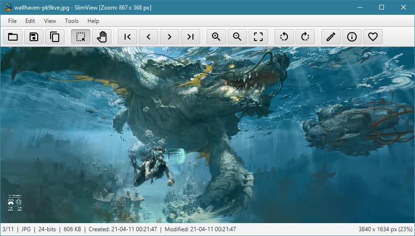Click the 606 KB file size text
The height and width of the screenshot is (236, 415).
[x=72, y=229]
